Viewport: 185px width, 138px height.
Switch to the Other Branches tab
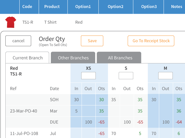pos(73,58)
